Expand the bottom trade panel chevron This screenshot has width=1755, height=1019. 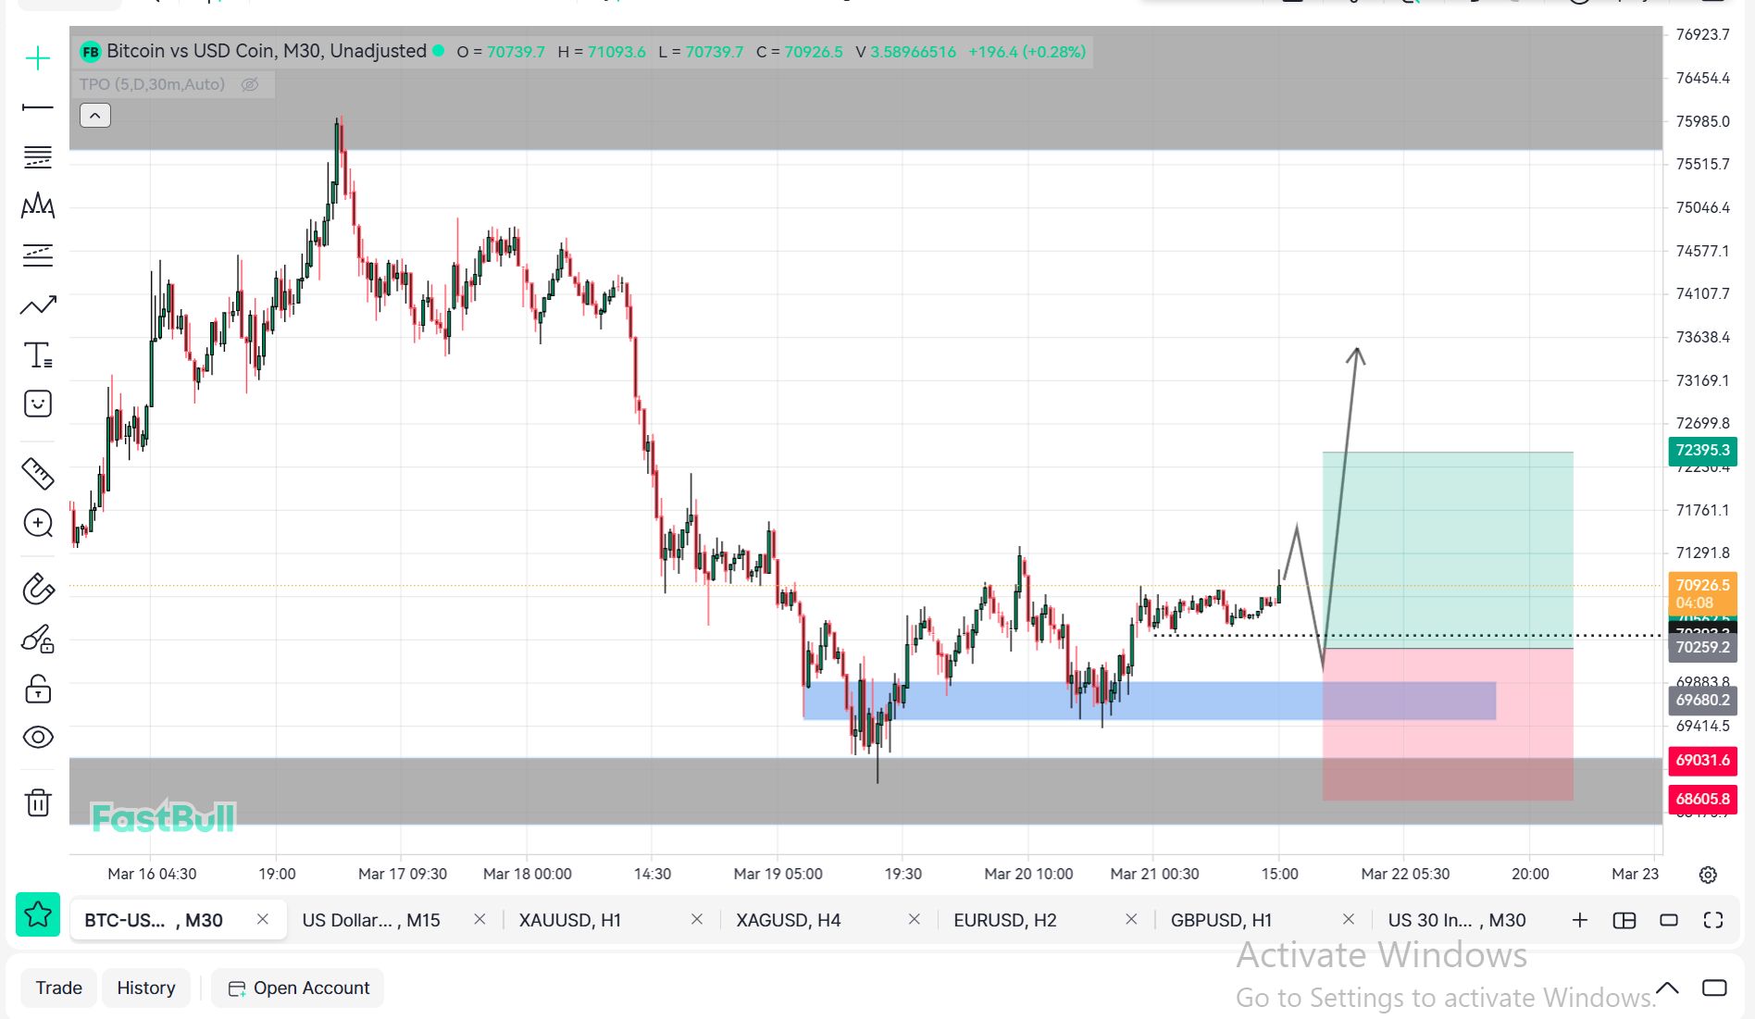coord(1667,988)
